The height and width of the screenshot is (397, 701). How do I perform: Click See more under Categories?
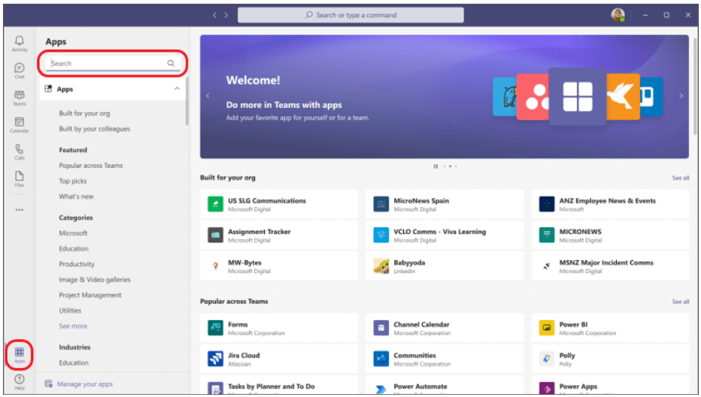pos(73,326)
